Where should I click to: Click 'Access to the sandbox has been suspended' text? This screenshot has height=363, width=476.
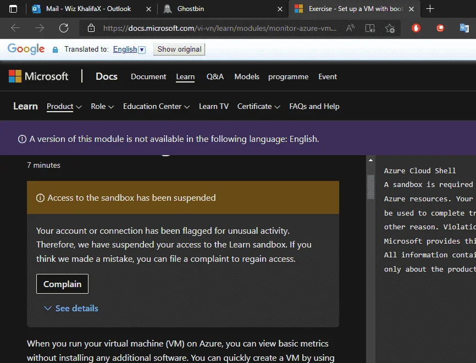click(131, 198)
